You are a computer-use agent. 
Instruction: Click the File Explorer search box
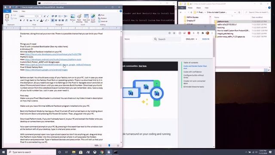(257, 12)
